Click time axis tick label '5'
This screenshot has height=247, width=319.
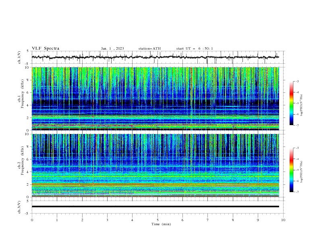click(x=157, y=220)
